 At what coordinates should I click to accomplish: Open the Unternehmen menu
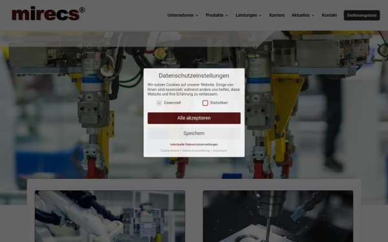point(180,15)
